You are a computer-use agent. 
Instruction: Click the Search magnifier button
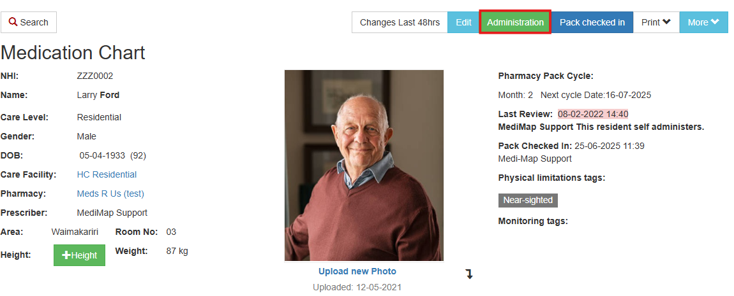click(29, 22)
